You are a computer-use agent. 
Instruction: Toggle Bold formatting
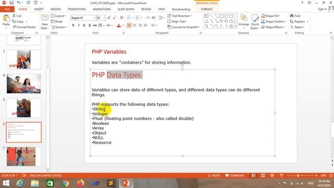point(73,26)
